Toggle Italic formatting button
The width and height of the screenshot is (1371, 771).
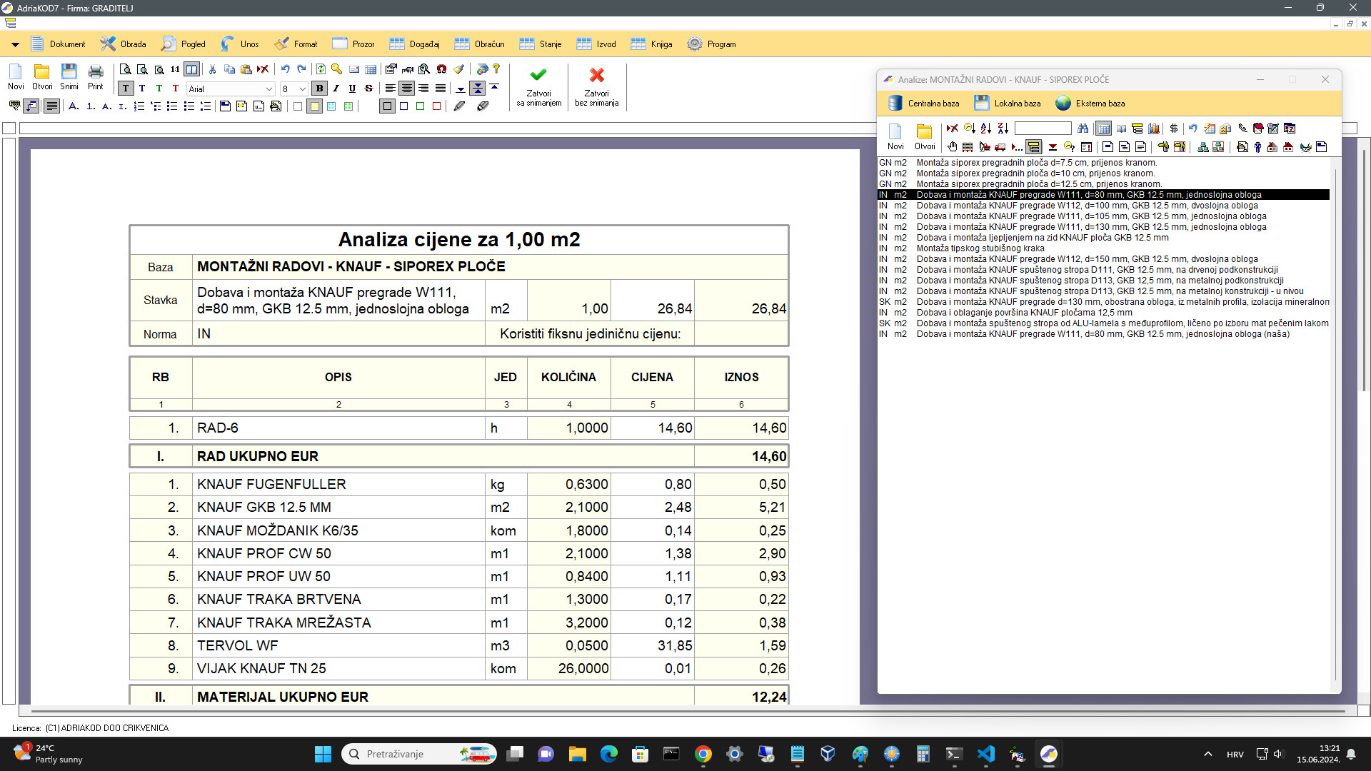point(336,89)
